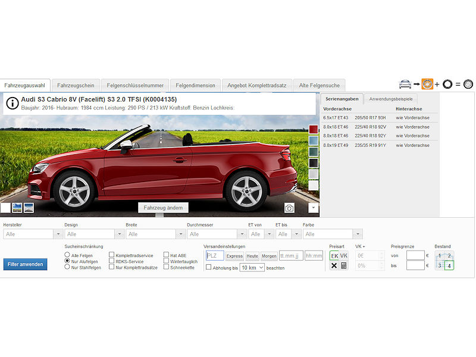Choose Heute delivery button
The image size is (476, 357).
[x=252, y=256]
